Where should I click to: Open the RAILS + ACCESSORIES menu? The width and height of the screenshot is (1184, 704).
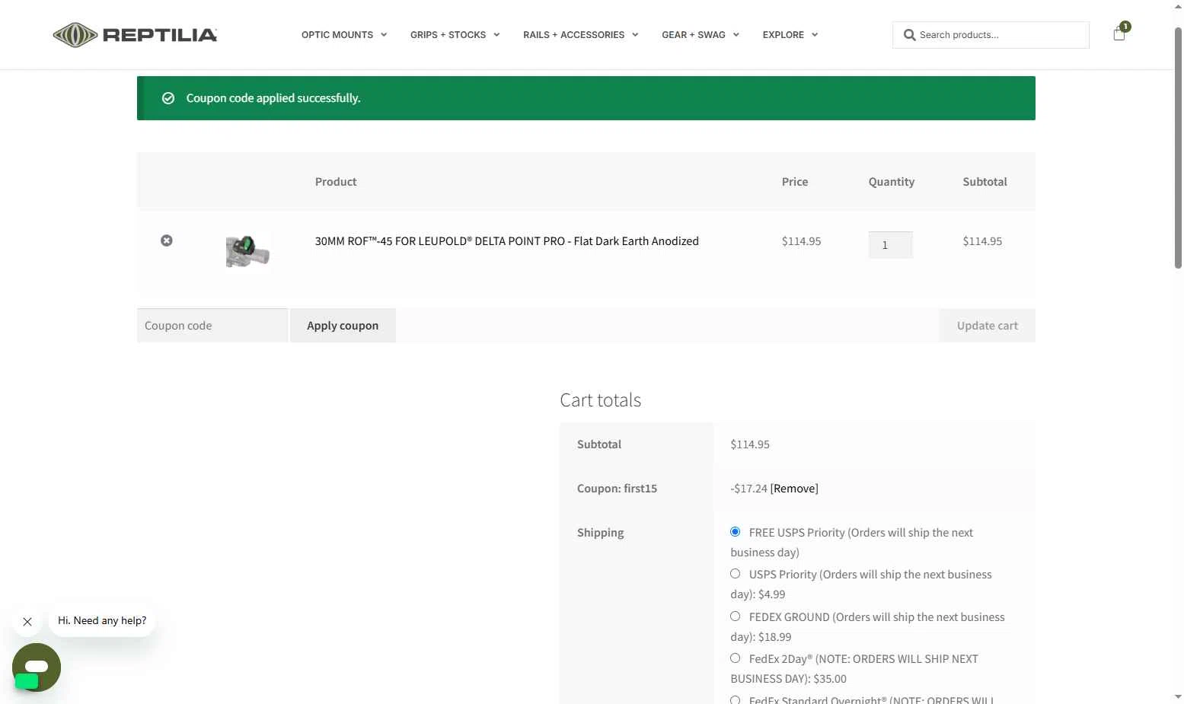coord(573,35)
